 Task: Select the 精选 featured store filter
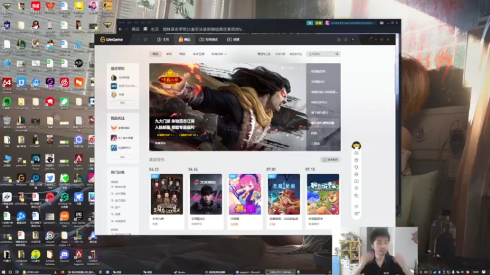(156, 54)
